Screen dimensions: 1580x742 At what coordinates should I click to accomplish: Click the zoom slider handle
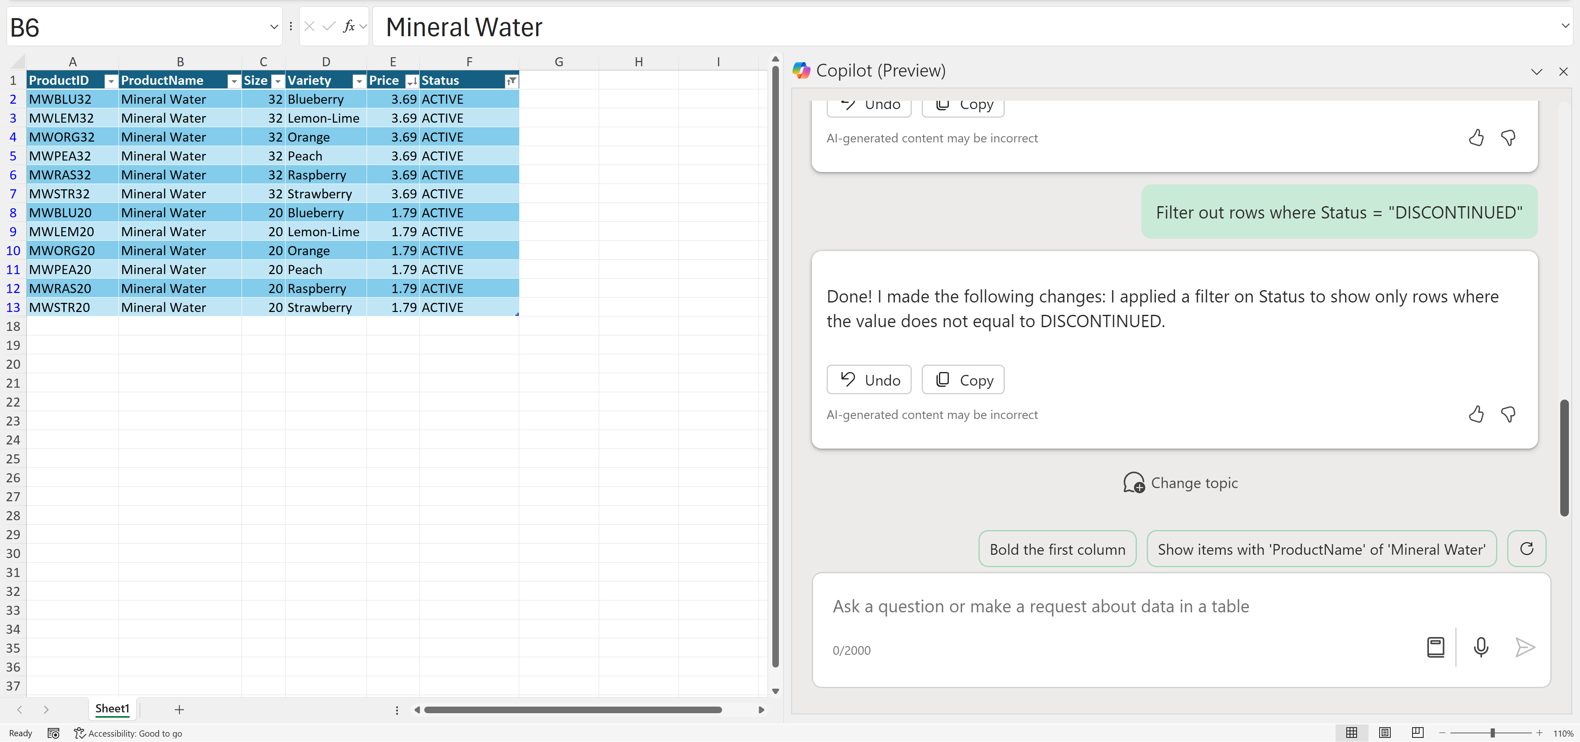pos(1492,733)
